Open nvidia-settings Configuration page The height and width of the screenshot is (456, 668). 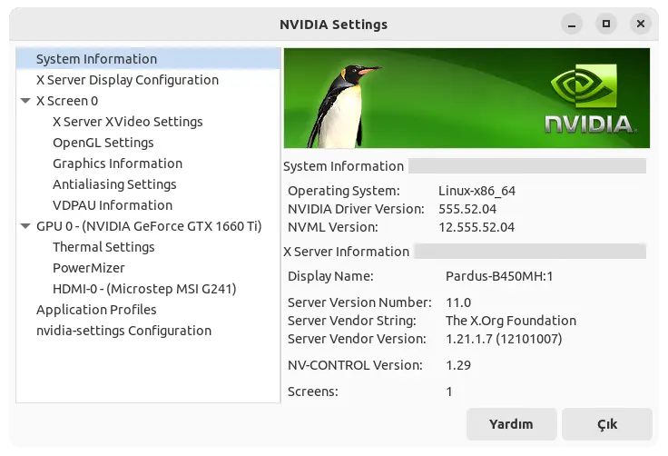(123, 331)
